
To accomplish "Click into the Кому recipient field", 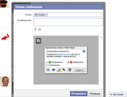I will click(68, 15).
